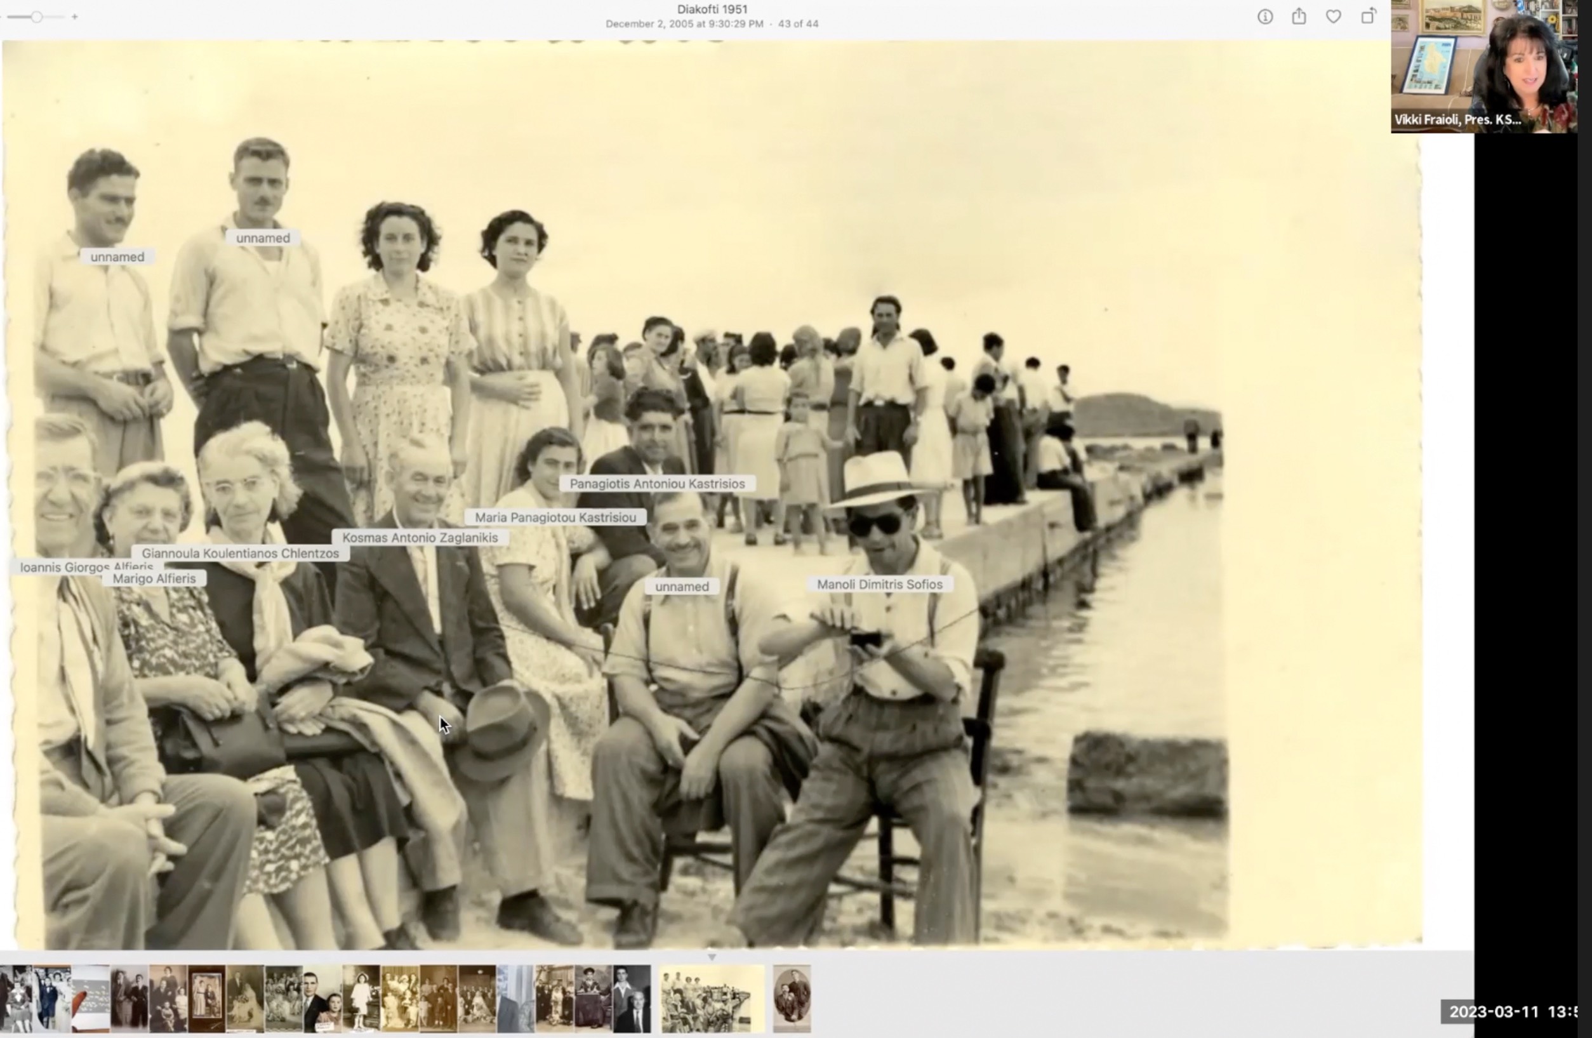Image resolution: width=1592 pixels, height=1038 pixels.
Task: Open the girl in white dress thumbnail
Action: tap(361, 999)
